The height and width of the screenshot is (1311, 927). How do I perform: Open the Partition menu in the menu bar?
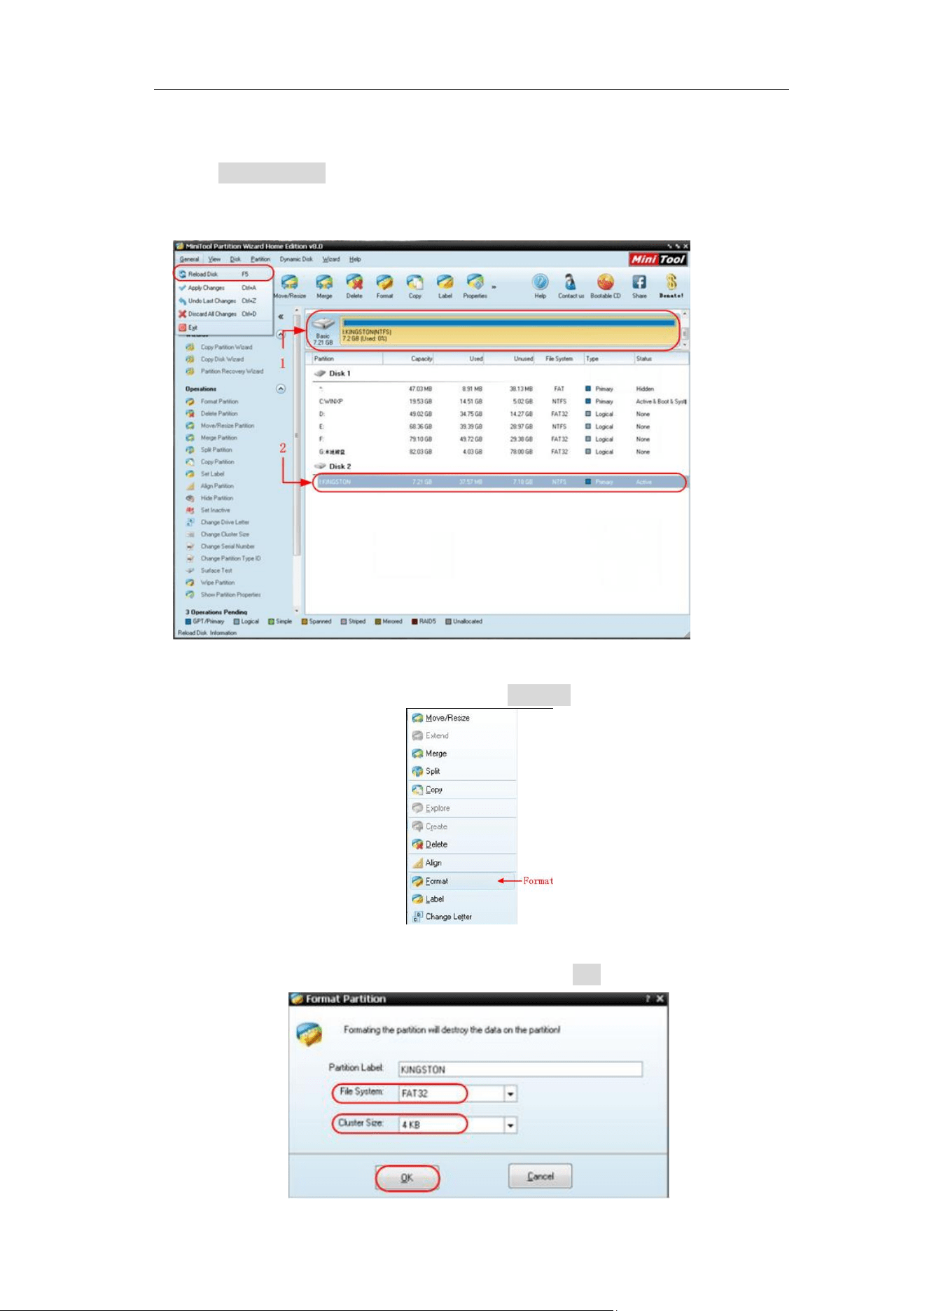[260, 259]
